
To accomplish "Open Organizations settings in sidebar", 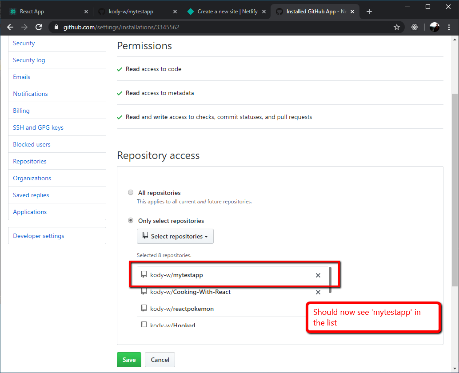I will coord(32,178).
